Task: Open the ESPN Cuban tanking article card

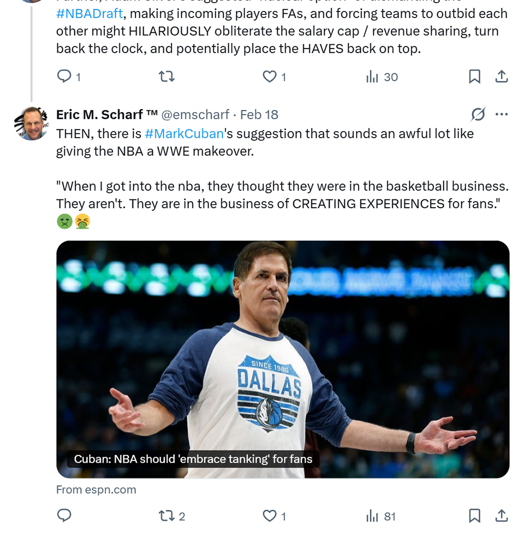Action: [x=283, y=359]
